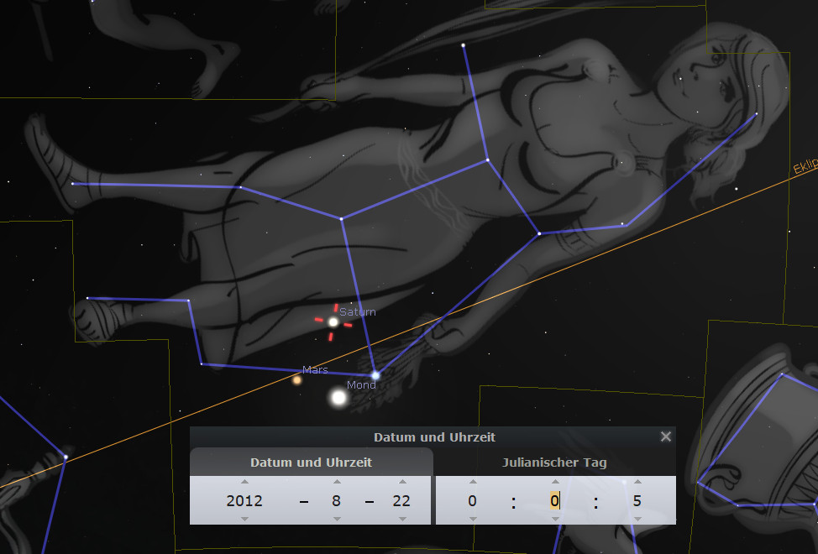Click the seconds field showing 5

637,501
